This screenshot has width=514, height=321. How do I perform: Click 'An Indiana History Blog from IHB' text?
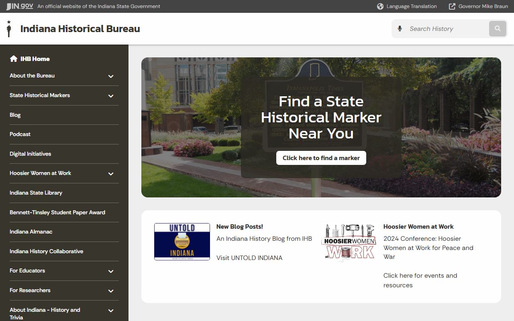click(264, 238)
